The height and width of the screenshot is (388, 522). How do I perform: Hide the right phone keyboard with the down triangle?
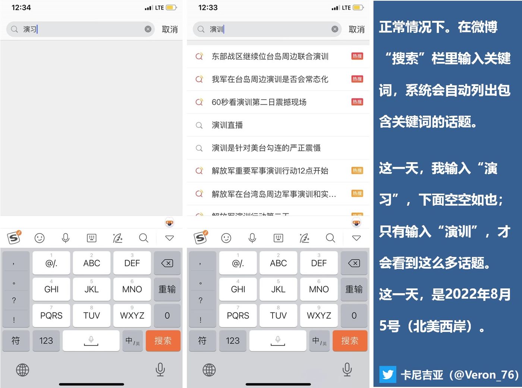tap(356, 238)
